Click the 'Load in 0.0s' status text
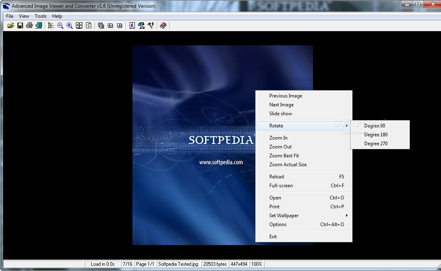 point(103,264)
